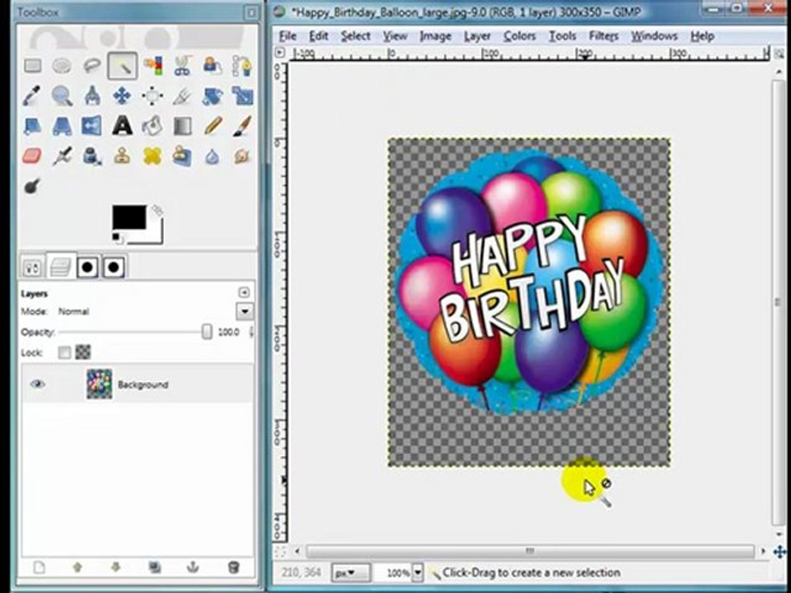This screenshot has width=791, height=593.
Task: Select the Alignment tool
Action: (152, 96)
